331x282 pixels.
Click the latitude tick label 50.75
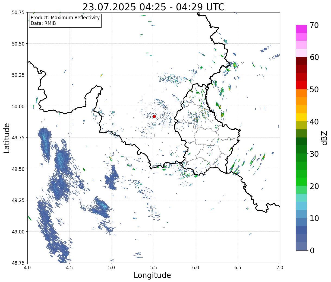[x=18, y=12]
